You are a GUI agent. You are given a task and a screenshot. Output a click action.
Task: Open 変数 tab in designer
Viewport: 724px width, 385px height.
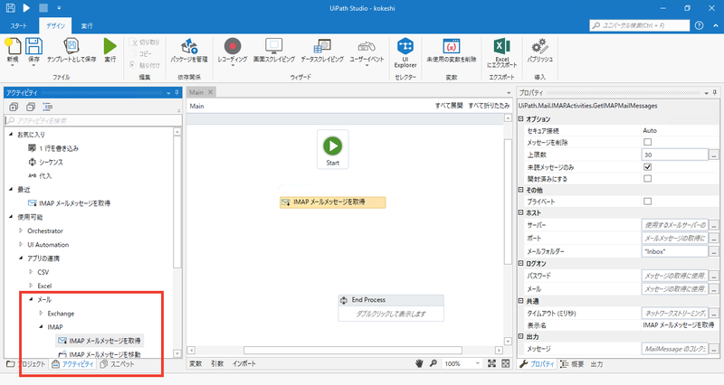tap(195, 364)
